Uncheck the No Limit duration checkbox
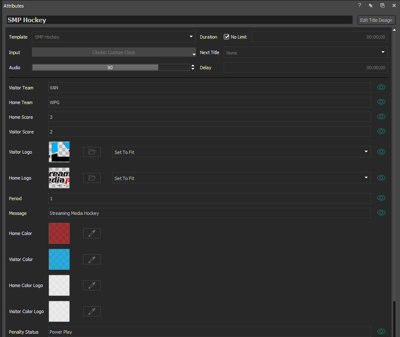The height and width of the screenshot is (337, 400). (x=226, y=37)
